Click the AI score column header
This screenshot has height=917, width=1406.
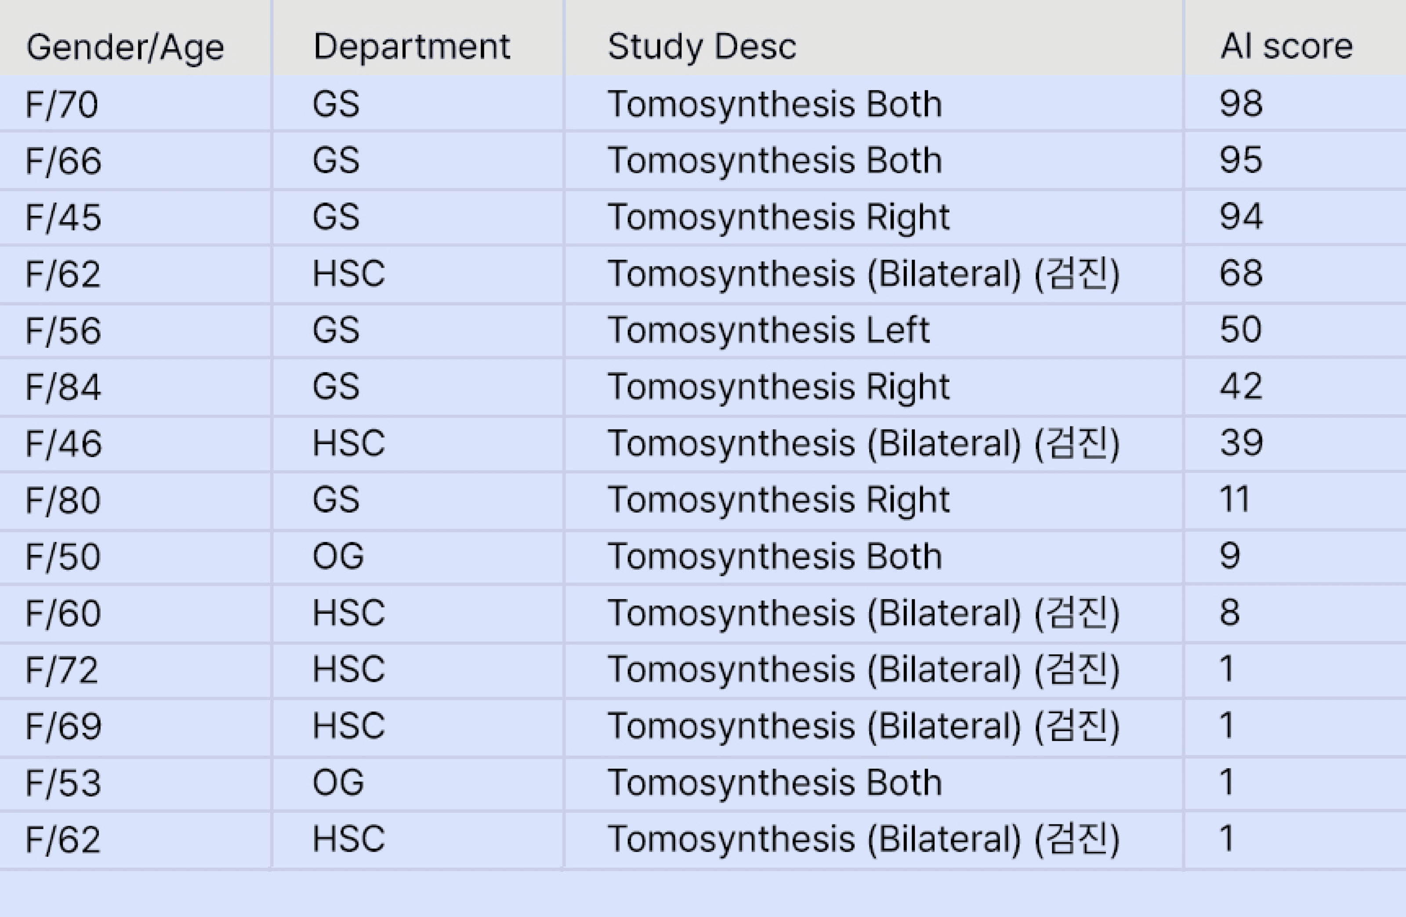[x=1286, y=47]
